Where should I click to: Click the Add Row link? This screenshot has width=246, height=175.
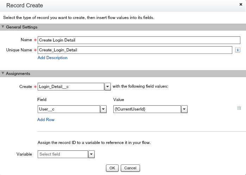click(46, 120)
